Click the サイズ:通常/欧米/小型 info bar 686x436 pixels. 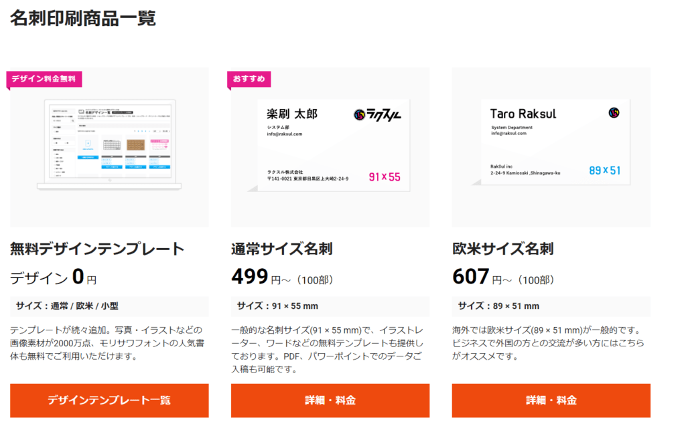[109, 306]
